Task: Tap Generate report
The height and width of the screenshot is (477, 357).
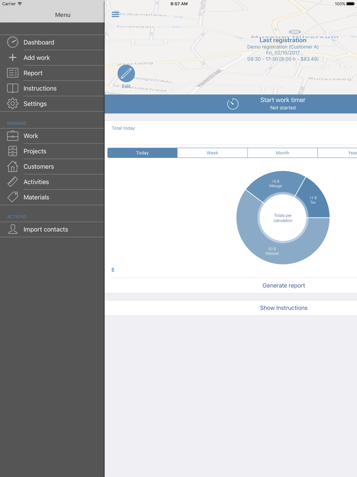Action: click(284, 285)
